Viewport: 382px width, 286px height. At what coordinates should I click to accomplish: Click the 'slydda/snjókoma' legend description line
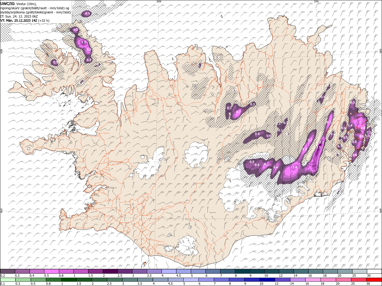pyautogui.click(x=36, y=12)
